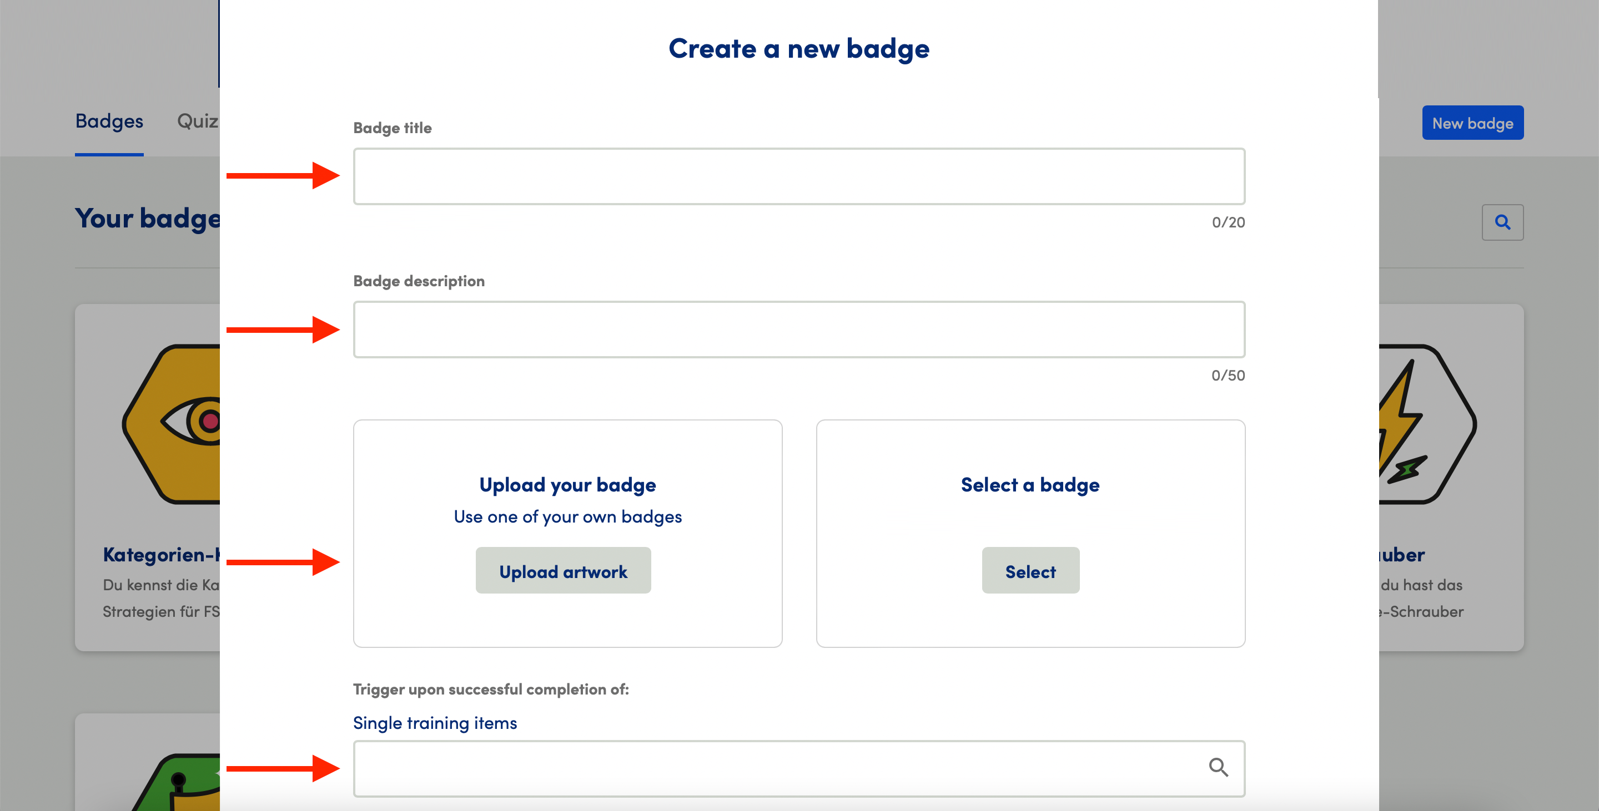The height and width of the screenshot is (811, 1599).
Task: Click the 0/50 character counter
Action: pyautogui.click(x=1228, y=375)
